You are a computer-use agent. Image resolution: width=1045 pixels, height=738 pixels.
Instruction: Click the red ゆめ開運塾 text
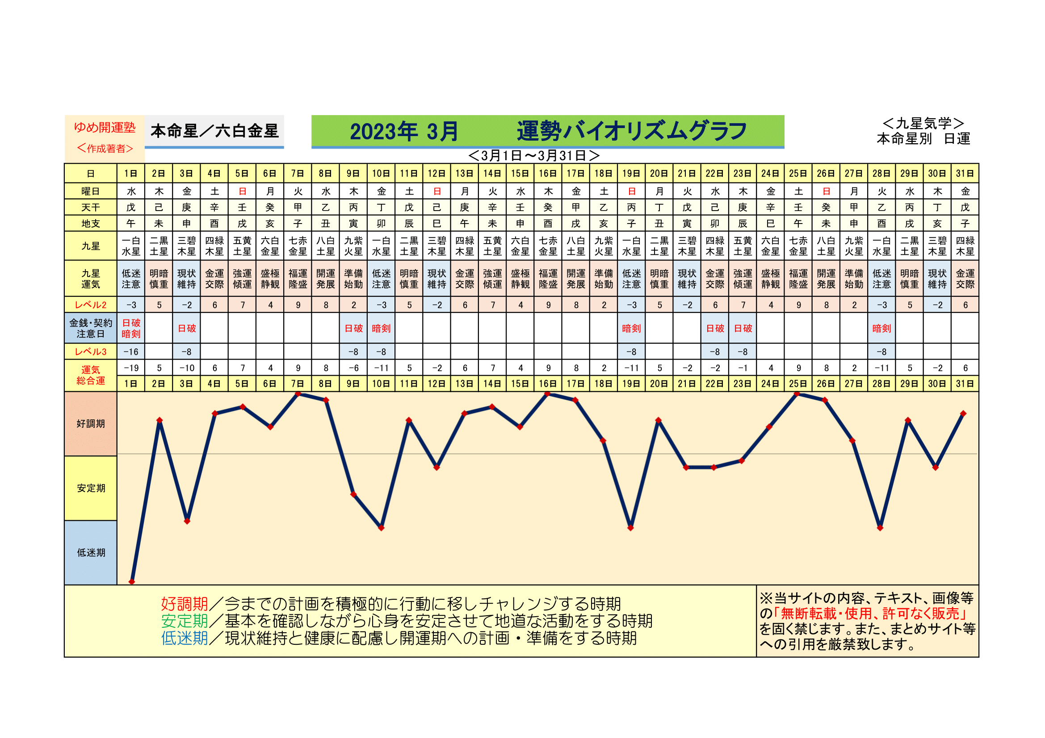point(105,127)
